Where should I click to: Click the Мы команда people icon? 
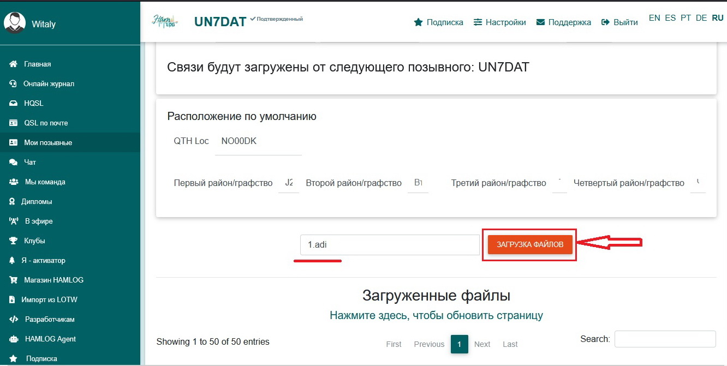click(x=14, y=182)
